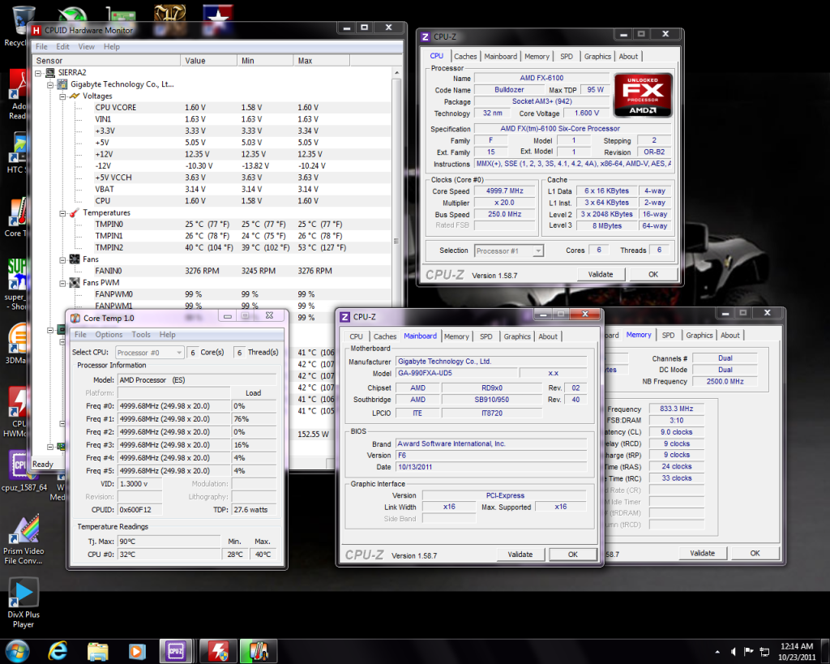This screenshot has height=664, width=830.
Task: Click the SIERRA2 computer icon in the tree
Action: 50,72
